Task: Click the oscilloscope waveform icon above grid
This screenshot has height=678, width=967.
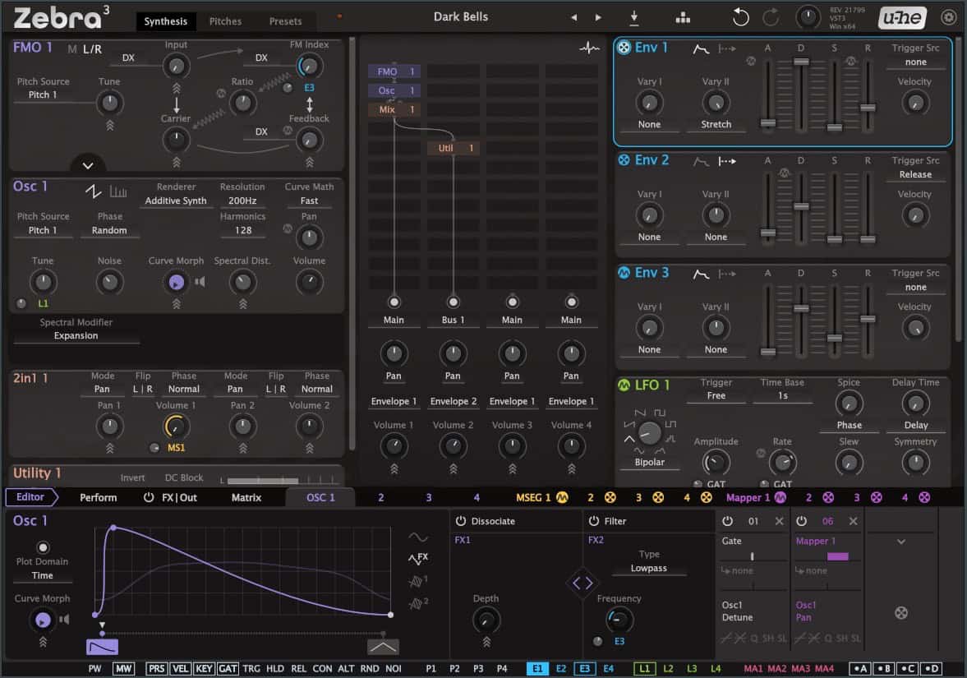Action: tap(589, 48)
